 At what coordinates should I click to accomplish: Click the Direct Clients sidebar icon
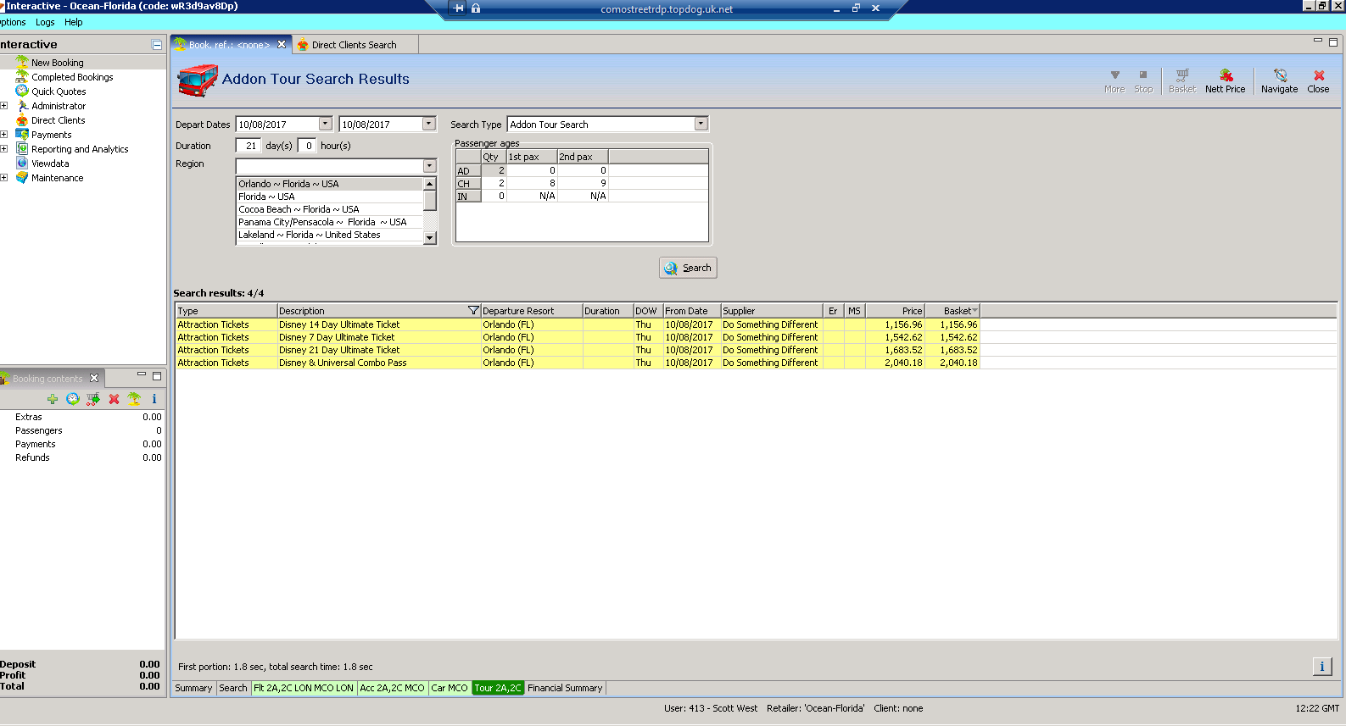point(22,119)
